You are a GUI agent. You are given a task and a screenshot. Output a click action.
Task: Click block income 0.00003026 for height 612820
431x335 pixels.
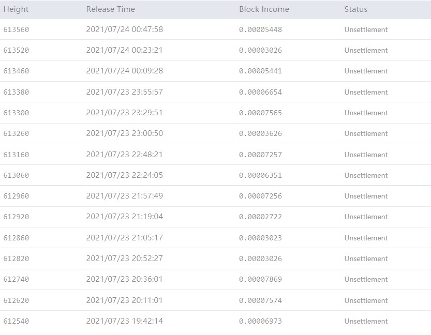260,259
